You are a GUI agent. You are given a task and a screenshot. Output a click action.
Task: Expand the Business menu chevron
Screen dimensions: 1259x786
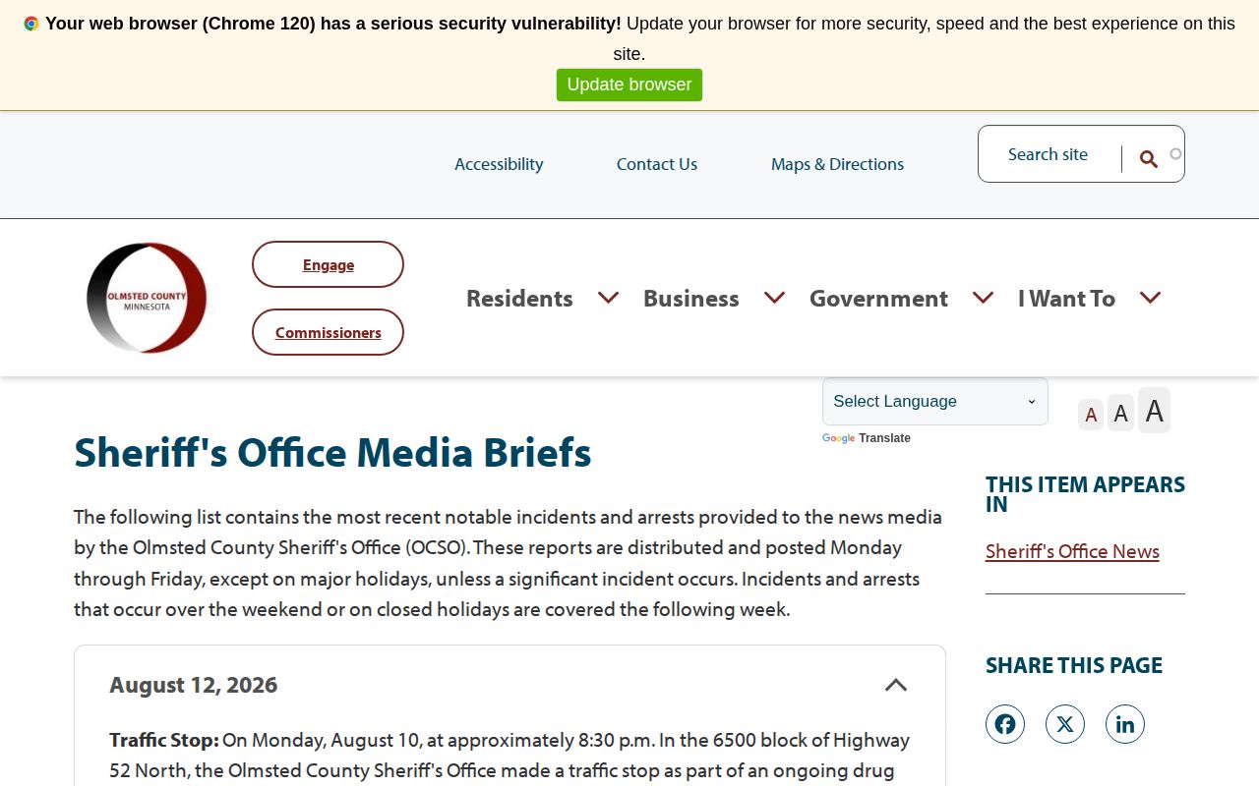tap(775, 297)
